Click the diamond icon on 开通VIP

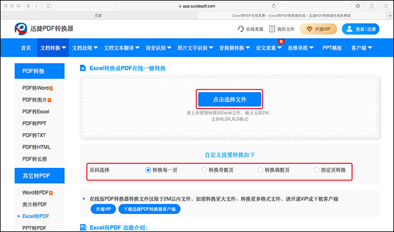coord(309,29)
